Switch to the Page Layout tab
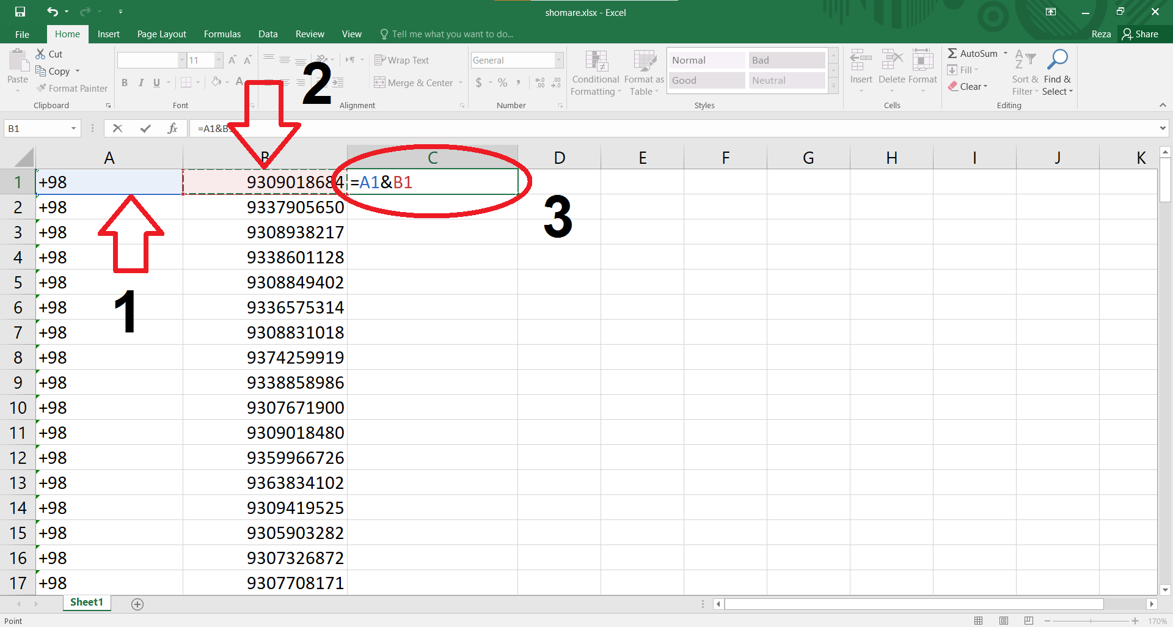 click(x=161, y=34)
